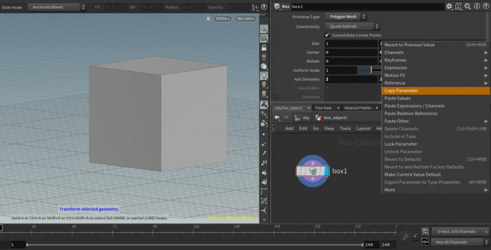Expand the Channels submenu in context menu

coord(436,53)
